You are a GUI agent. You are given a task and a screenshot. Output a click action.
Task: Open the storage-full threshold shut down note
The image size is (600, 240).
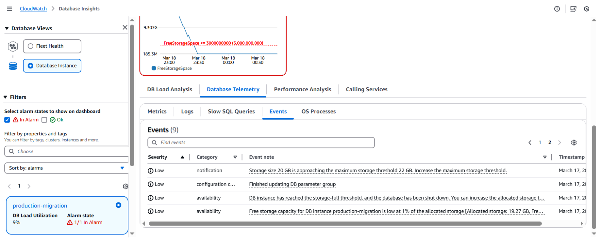pos(397,198)
